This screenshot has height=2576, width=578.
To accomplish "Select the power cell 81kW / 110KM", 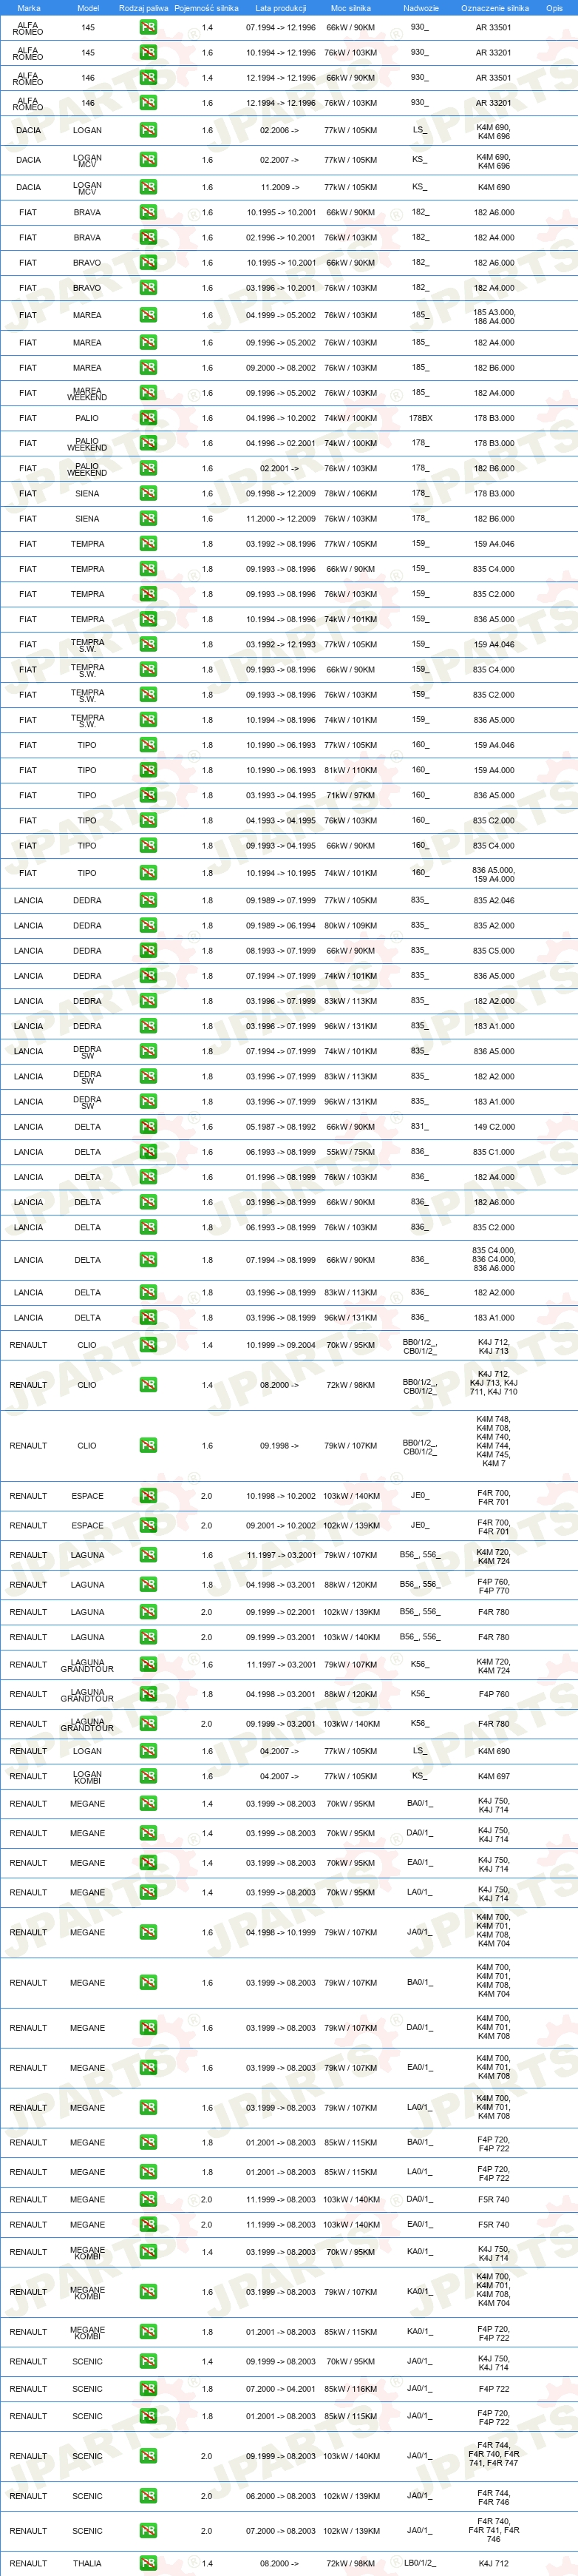I will point(350,770).
